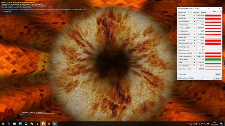Switch to the Sensors tab
The image size is (225, 126).
click(190, 12)
